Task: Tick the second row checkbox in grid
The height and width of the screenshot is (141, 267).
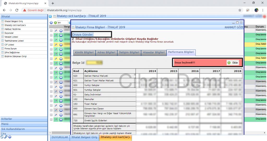Action: (x=51, y=35)
